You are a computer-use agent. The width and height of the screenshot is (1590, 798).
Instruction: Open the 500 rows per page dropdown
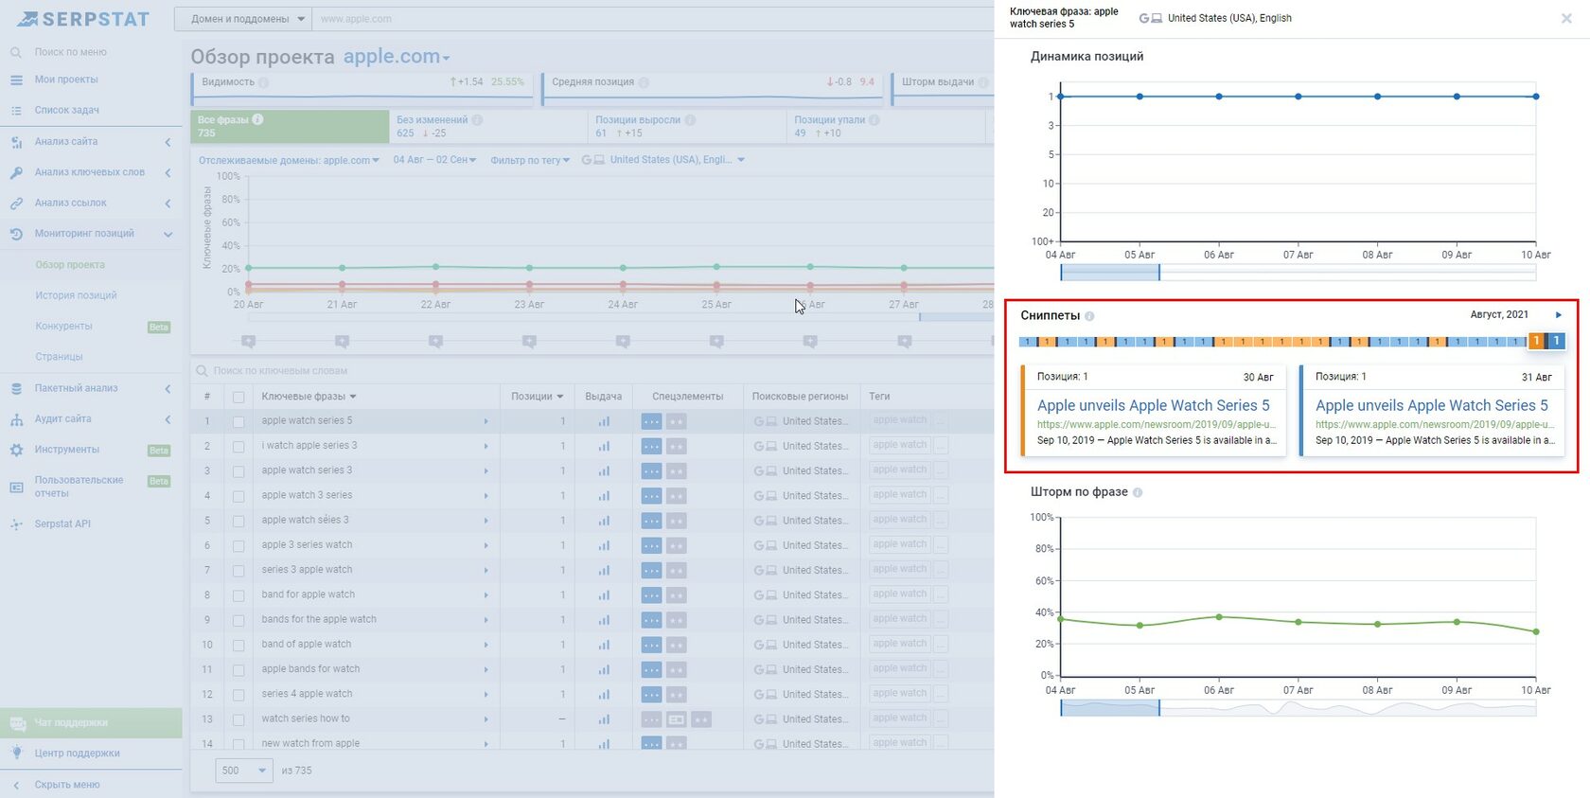pos(244,771)
